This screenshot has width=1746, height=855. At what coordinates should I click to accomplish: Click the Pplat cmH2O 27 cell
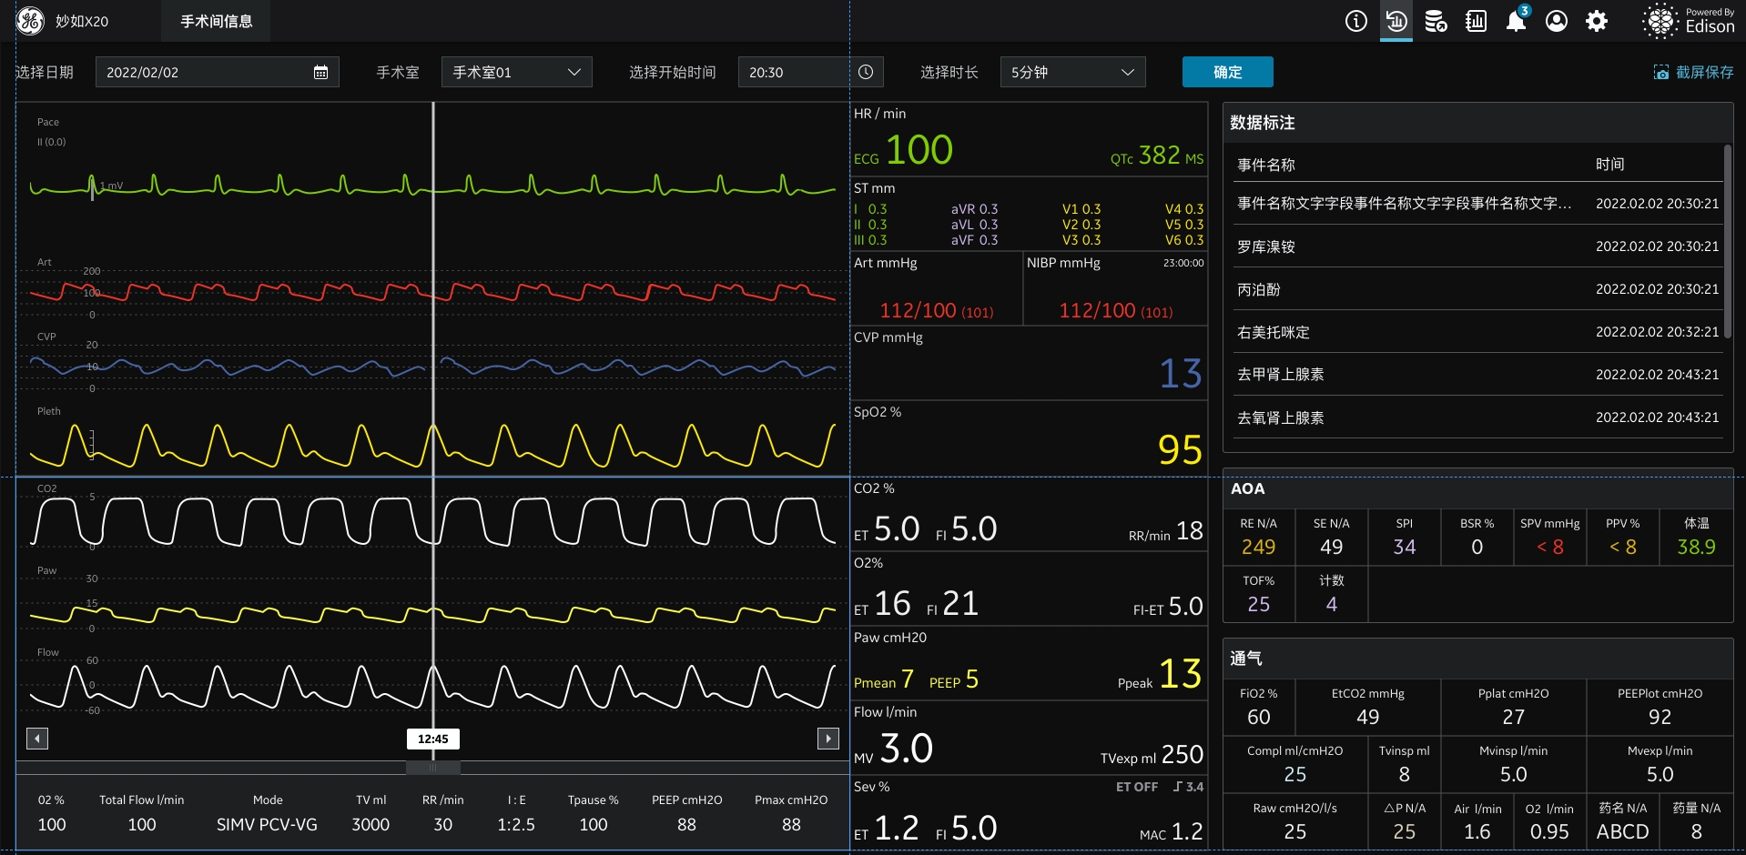point(1513,707)
